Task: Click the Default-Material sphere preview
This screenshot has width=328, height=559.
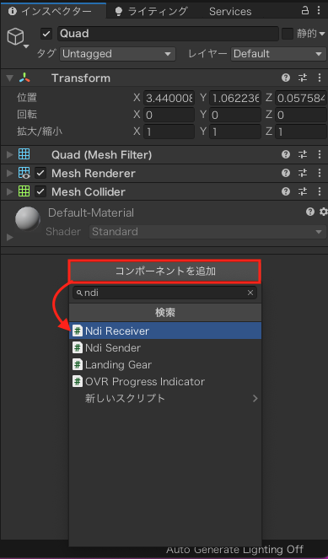Action: tap(28, 219)
